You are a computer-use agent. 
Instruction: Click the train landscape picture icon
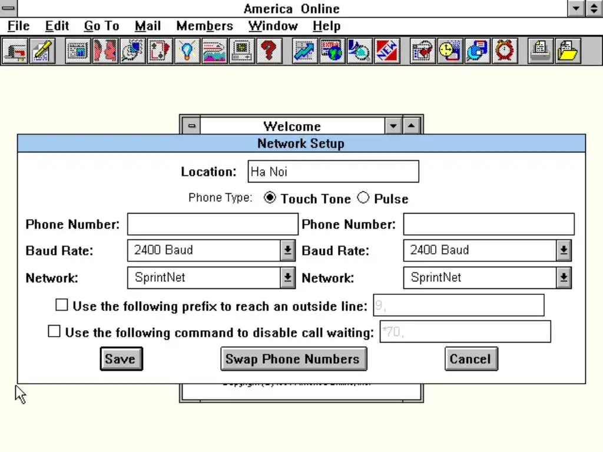[214, 51]
